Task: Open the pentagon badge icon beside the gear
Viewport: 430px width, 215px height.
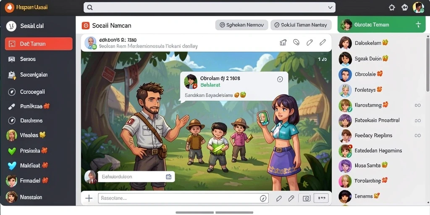Action: point(405,8)
